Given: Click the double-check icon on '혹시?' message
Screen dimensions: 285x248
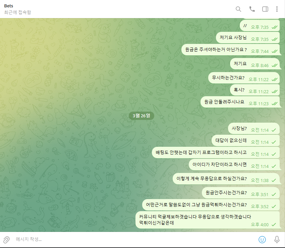Looking at the screenshot, I should coord(274,91).
